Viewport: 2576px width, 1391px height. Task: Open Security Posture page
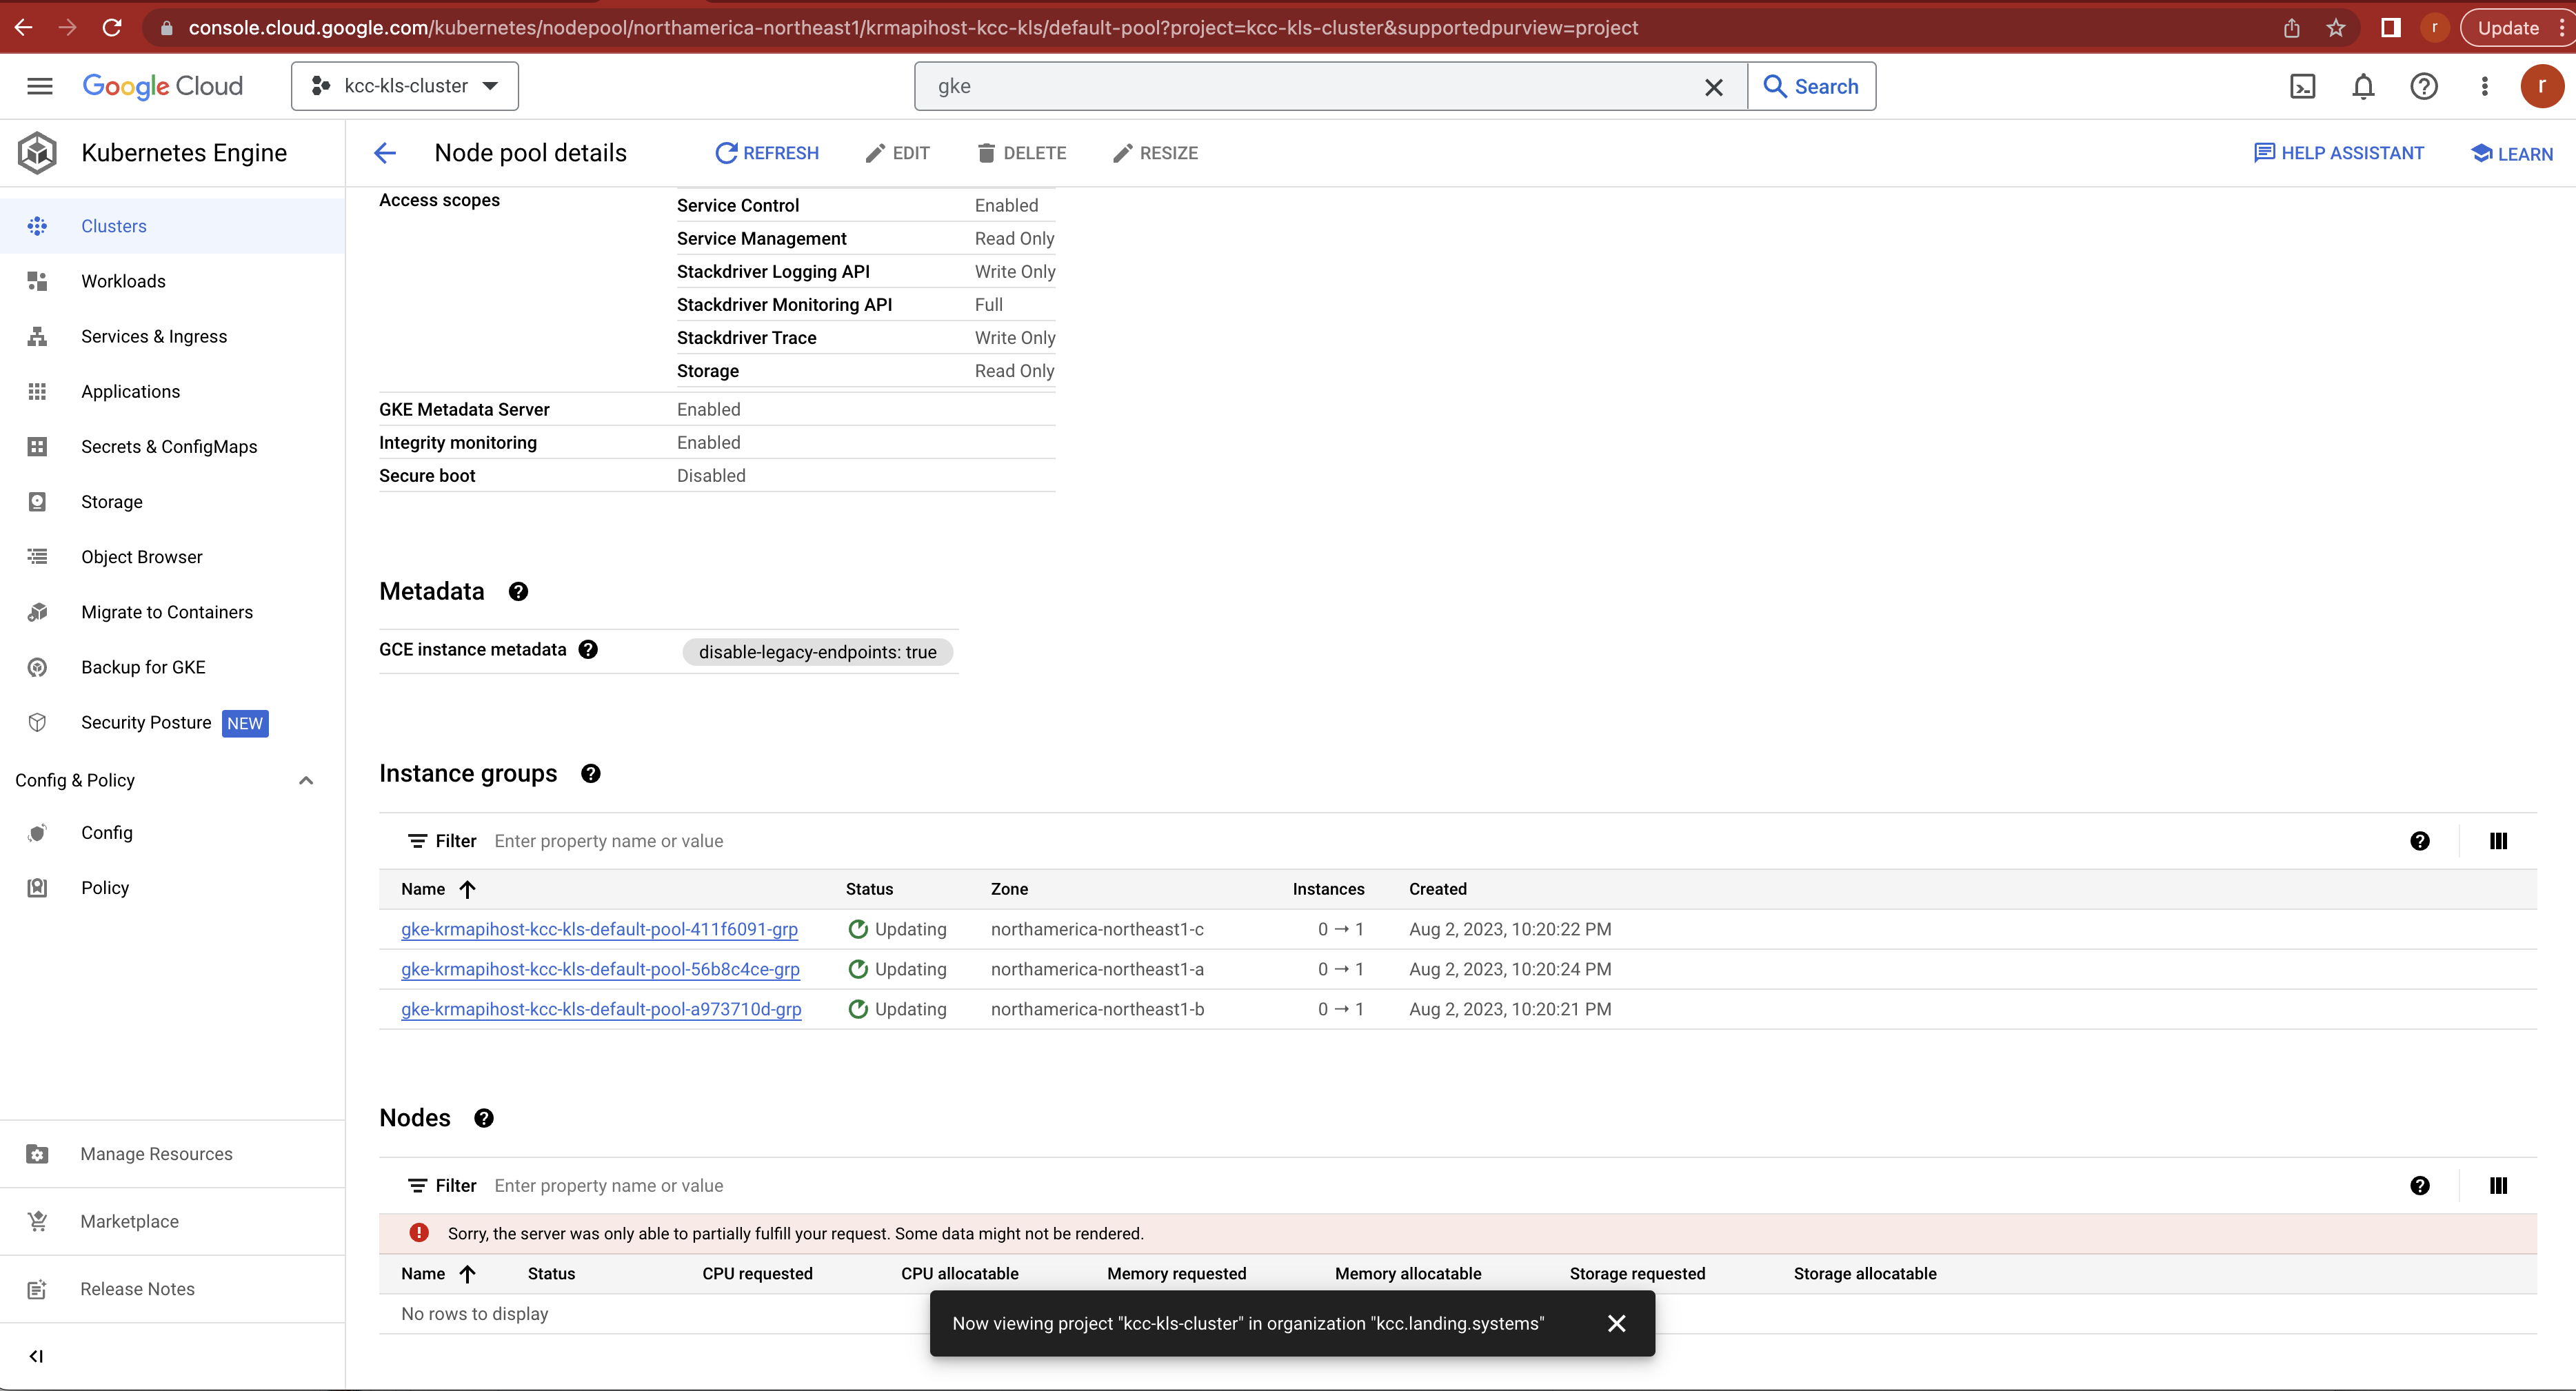click(146, 722)
